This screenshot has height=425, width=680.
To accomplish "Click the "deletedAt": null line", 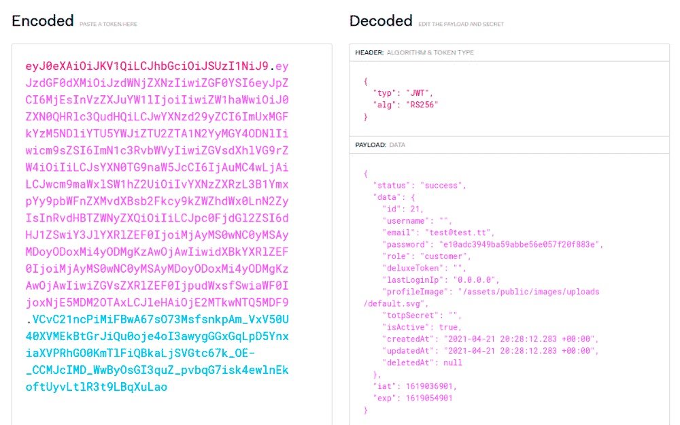I will click(422, 362).
